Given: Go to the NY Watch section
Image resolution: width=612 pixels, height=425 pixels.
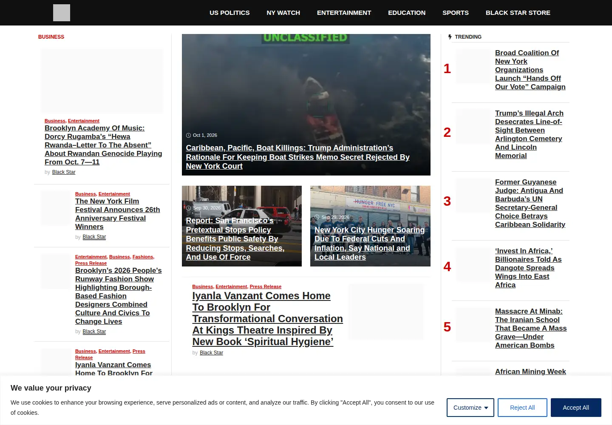Looking at the screenshot, I should click(283, 13).
